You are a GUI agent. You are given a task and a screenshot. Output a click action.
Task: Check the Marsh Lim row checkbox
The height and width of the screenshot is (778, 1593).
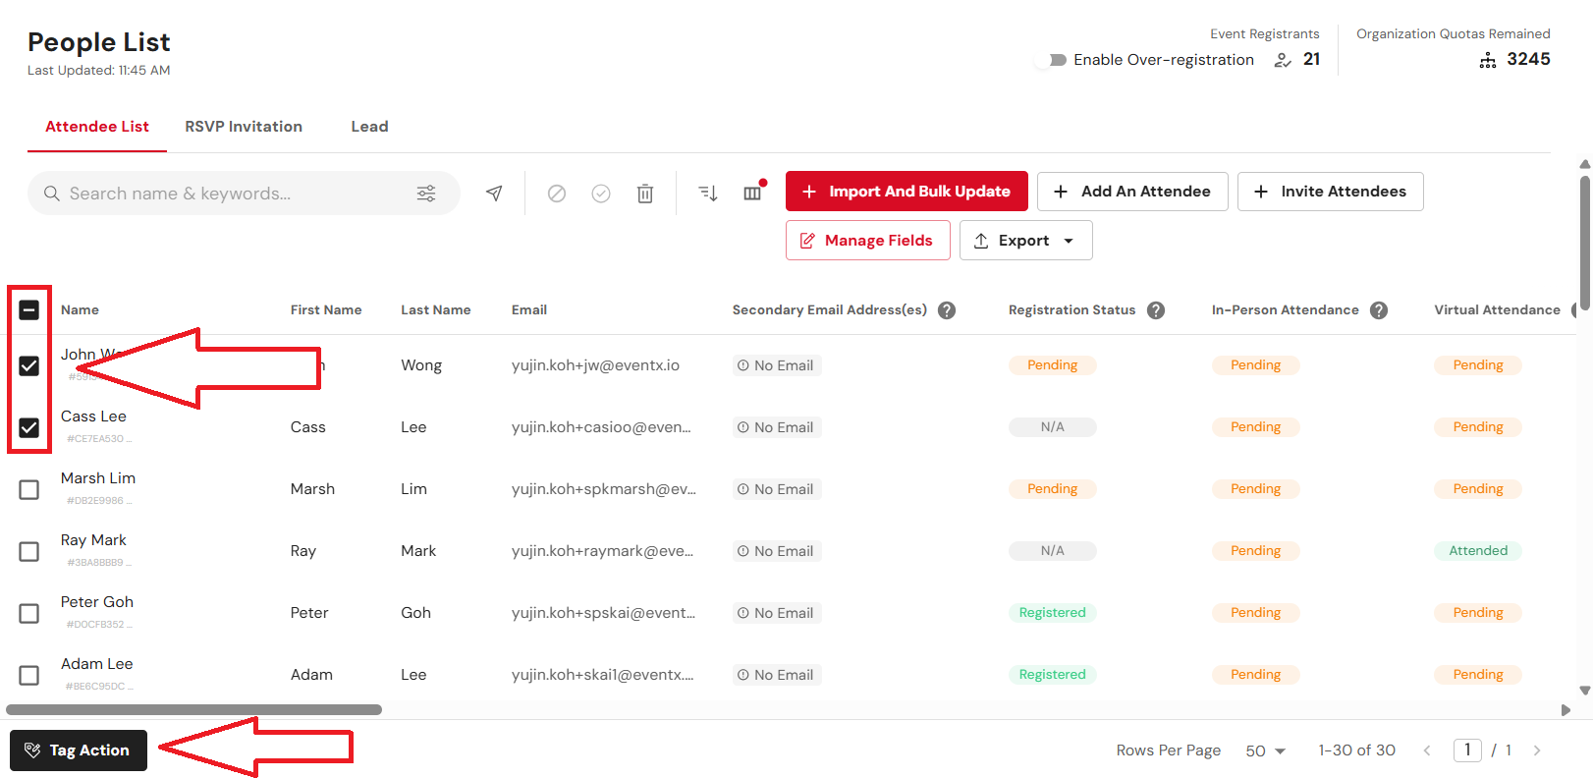[x=29, y=489]
